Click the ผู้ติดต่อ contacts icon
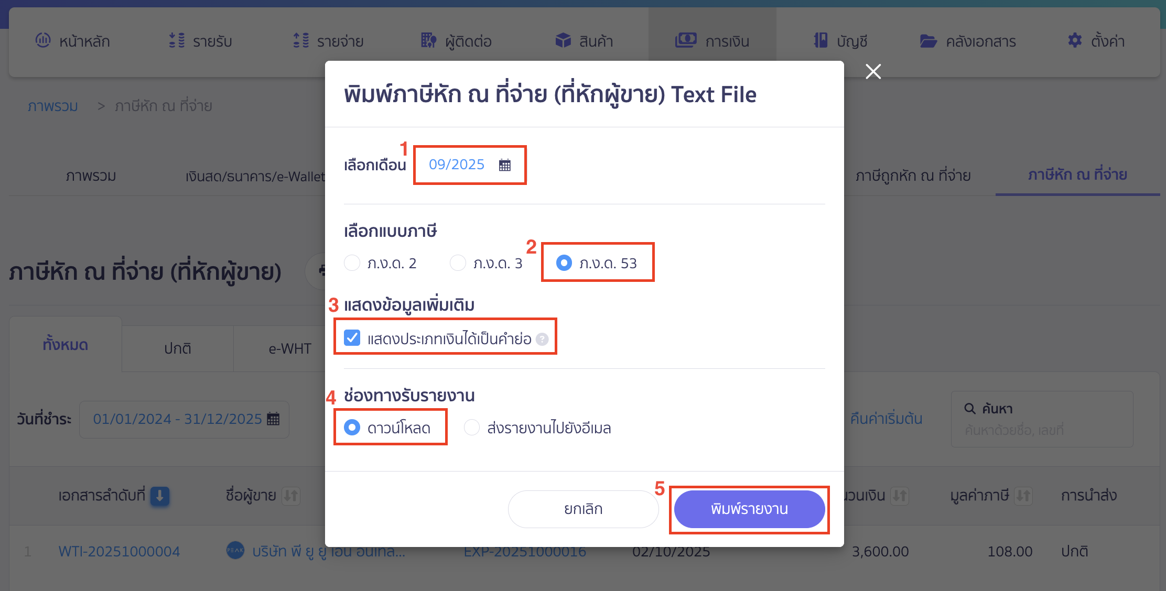 click(x=428, y=40)
